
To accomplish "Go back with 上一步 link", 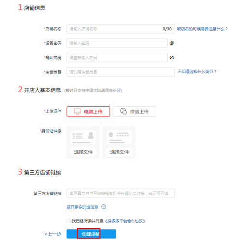I will [x=53, y=234].
